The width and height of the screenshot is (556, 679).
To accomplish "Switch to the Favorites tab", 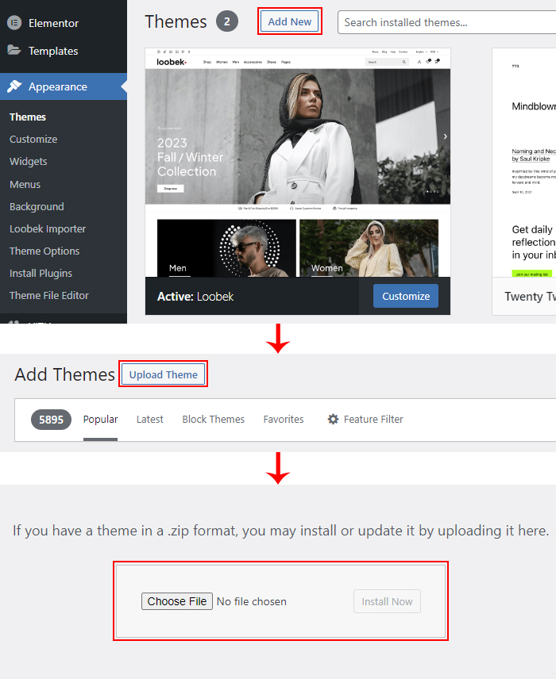I will (x=284, y=419).
